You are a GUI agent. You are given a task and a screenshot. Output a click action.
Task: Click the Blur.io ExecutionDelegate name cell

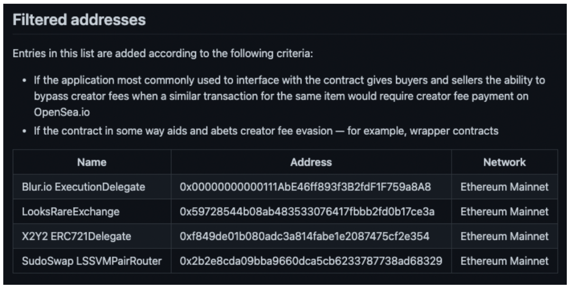click(84, 187)
